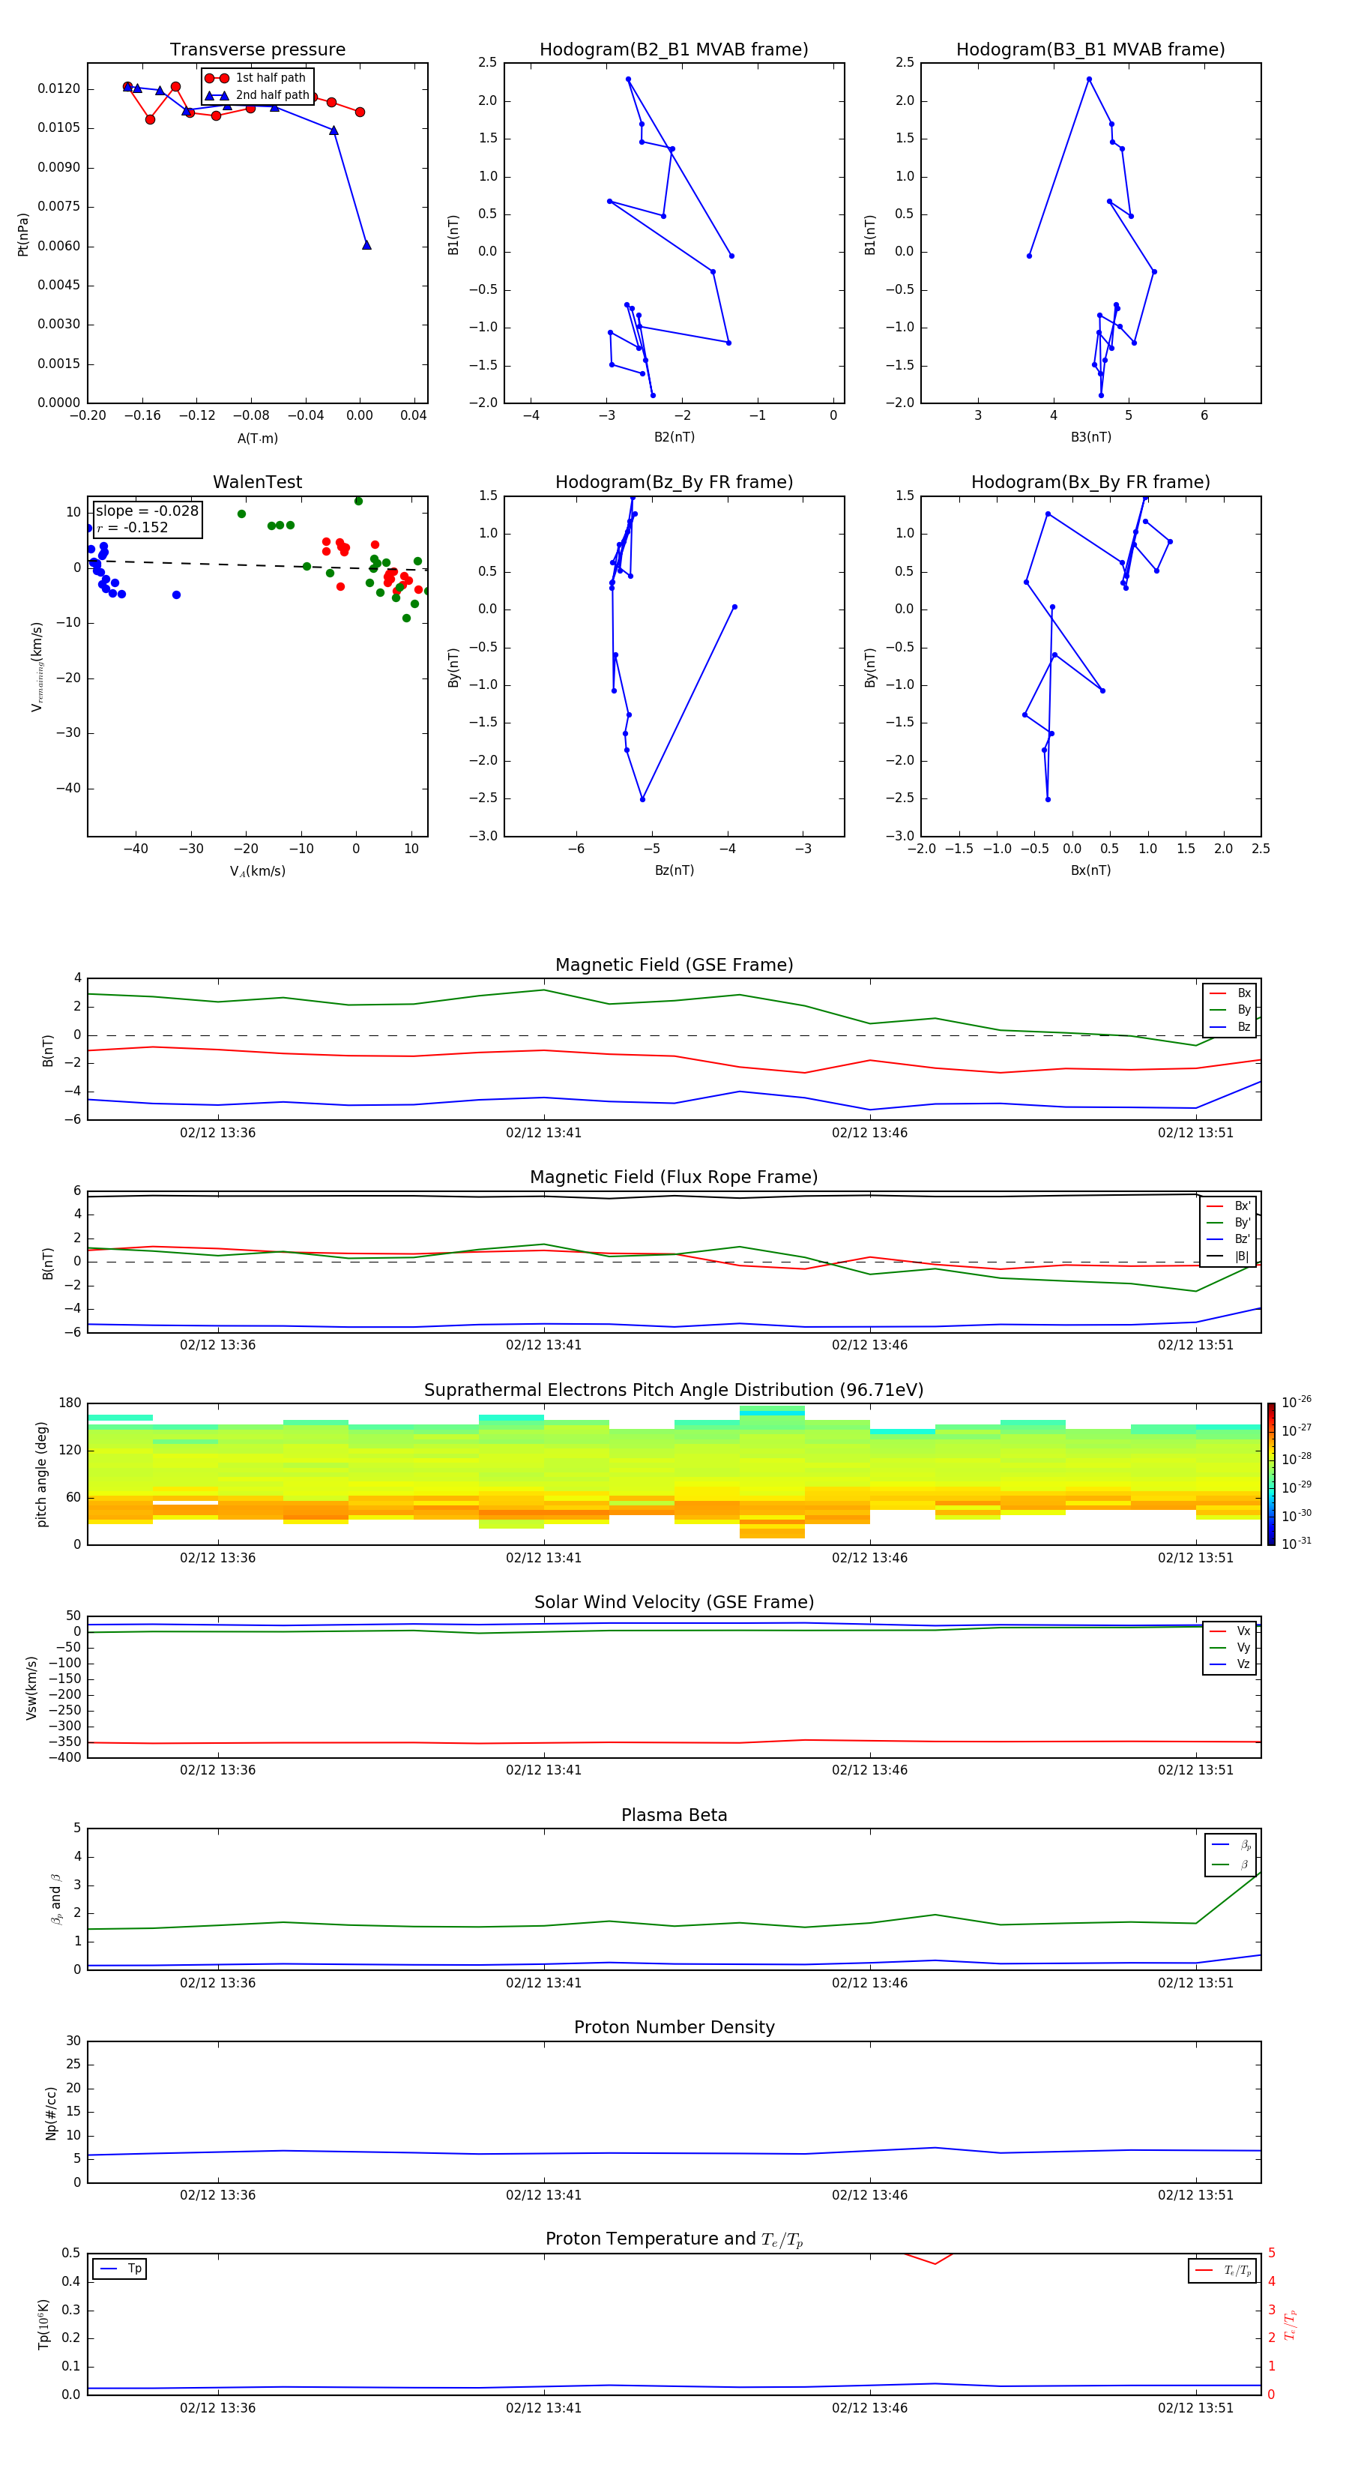Click the Vz legend entry in velocity panel
Screen dimensions: 1349x2474
click(1230, 1664)
